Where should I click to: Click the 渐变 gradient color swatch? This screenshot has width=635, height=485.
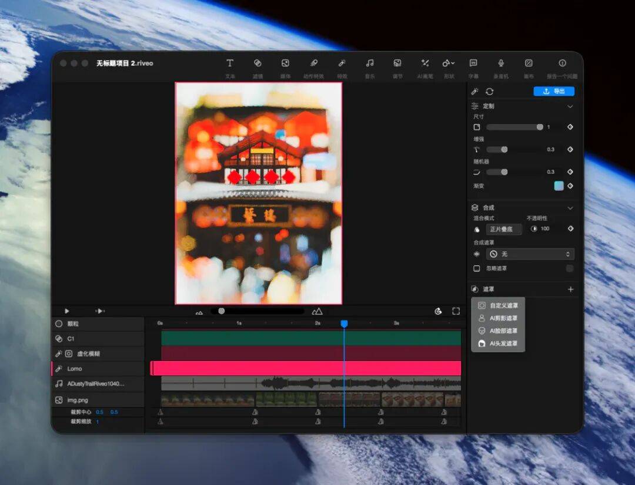tap(559, 186)
